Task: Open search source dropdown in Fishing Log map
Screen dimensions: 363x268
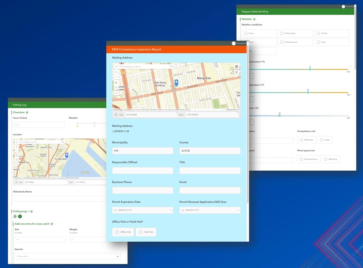Action: (17, 142)
